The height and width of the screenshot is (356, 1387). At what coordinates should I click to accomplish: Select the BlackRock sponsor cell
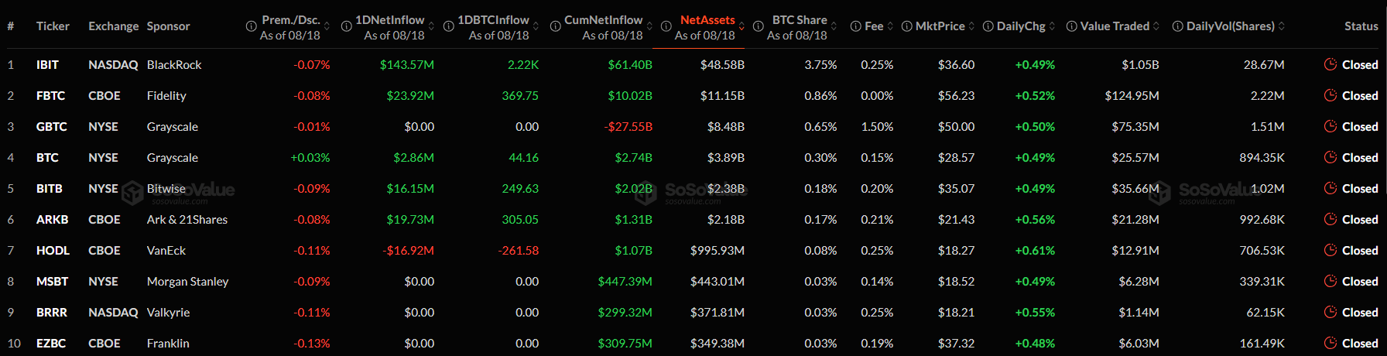point(174,65)
